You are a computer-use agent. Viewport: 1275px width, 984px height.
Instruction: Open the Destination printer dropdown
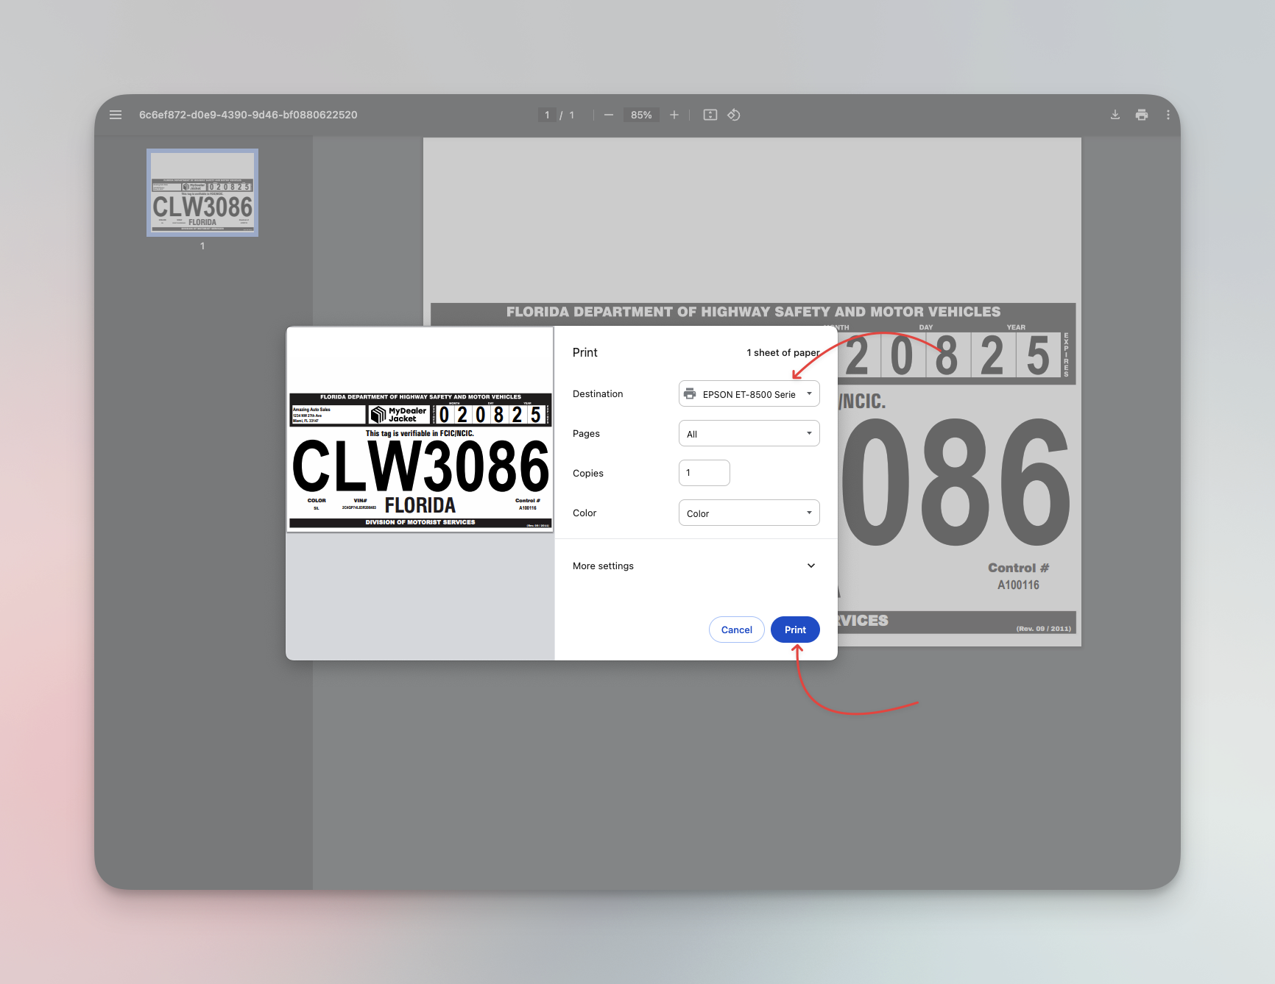tap(808, 393)
